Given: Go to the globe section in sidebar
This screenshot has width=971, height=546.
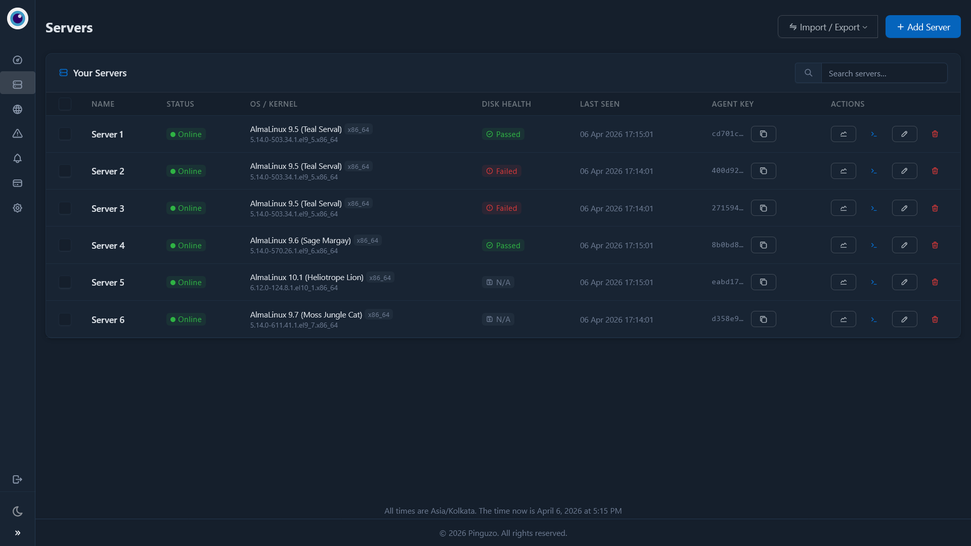Looking at the screenshot, I should tap(18, 109).
